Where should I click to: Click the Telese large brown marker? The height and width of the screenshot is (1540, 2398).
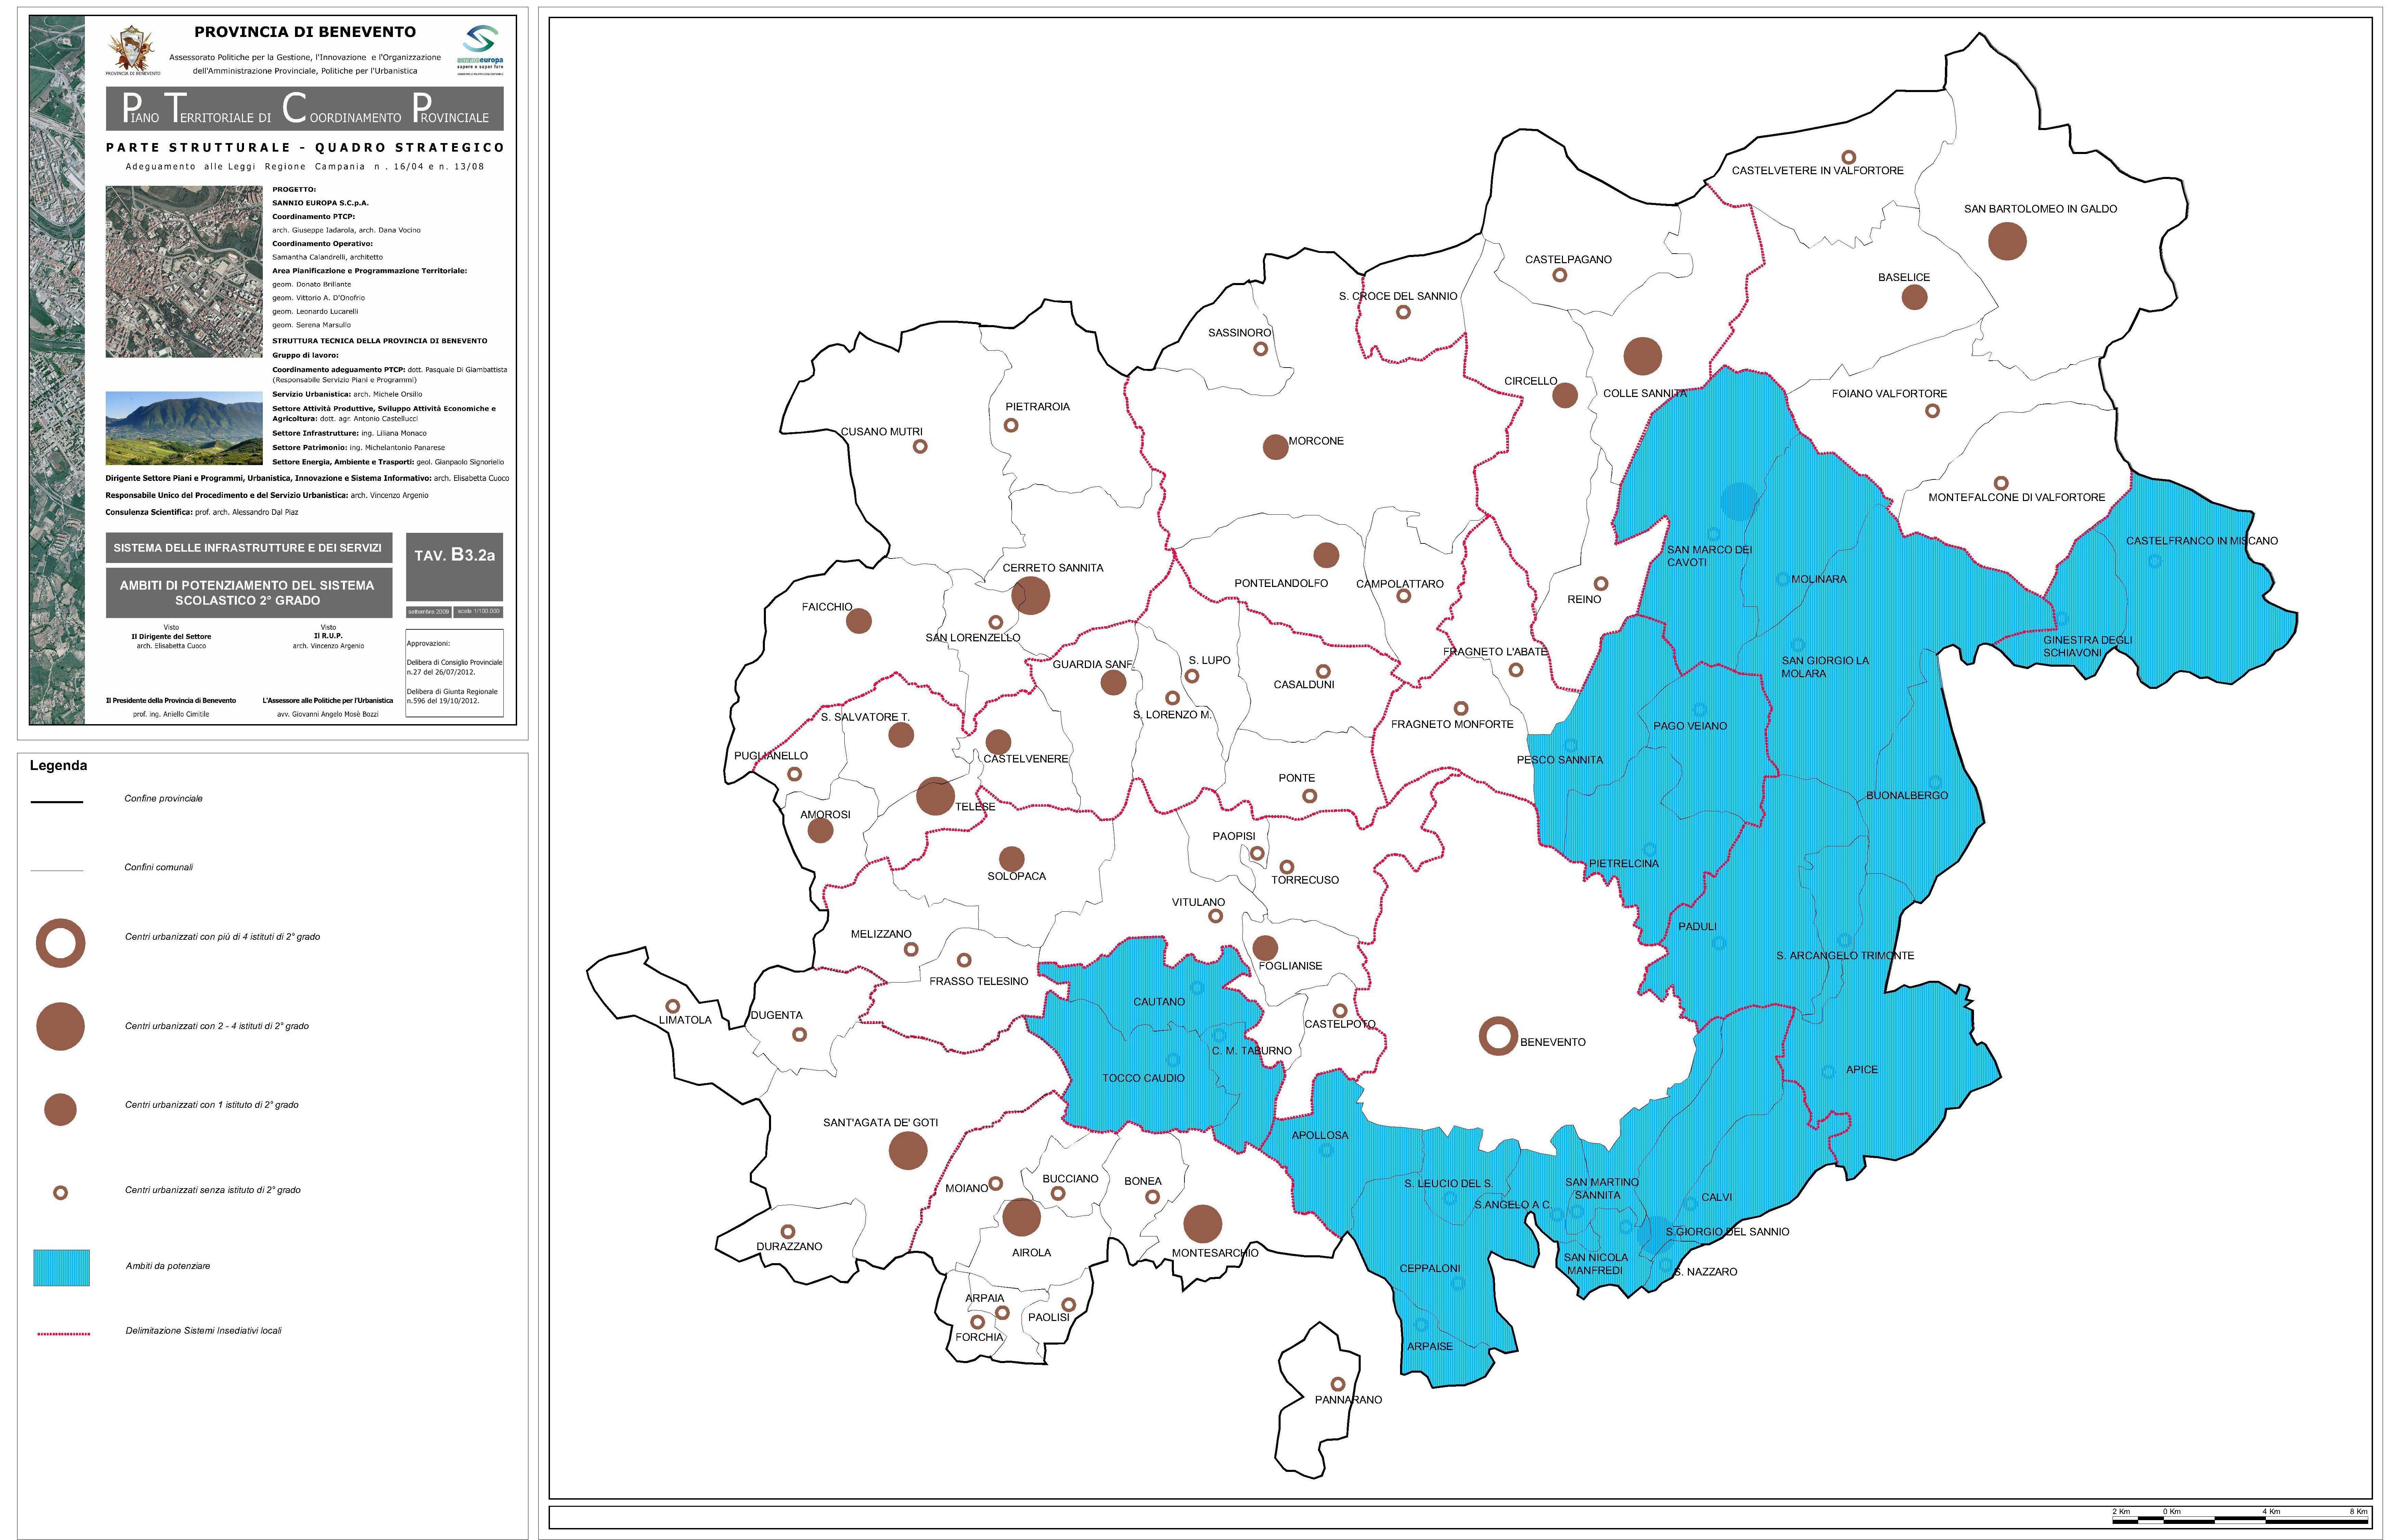[935, 796]
